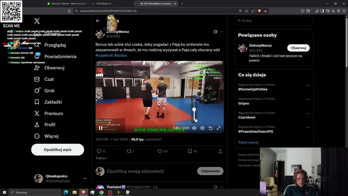Open Powiadomienia notifications in the sidebar

[x=55, y=56]
